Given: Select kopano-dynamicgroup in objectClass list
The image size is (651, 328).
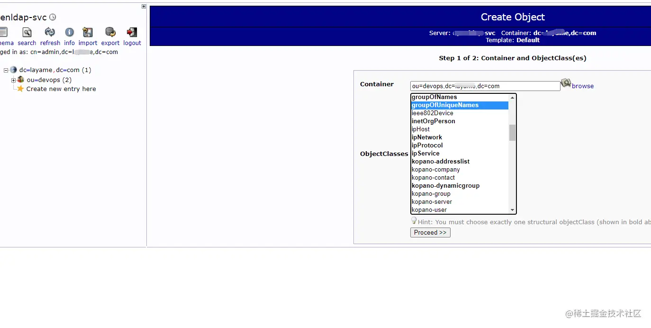Looking at the screenshot, I should (460, 186).
